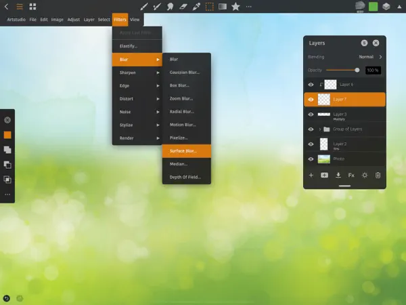406x305 pixels.
Task: Choose the add to selection mode
Action: click(7, 150)
